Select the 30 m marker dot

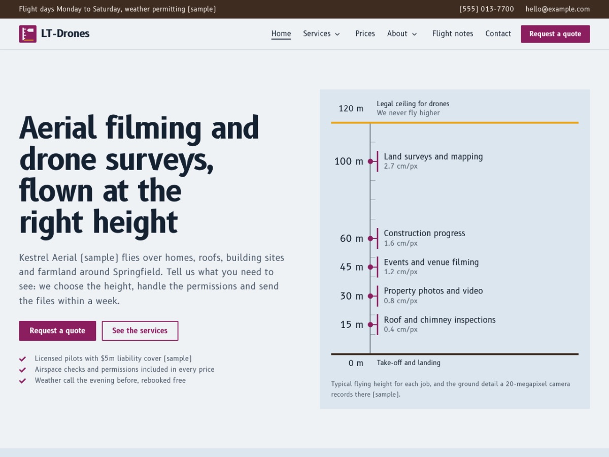tap(370, 296)
